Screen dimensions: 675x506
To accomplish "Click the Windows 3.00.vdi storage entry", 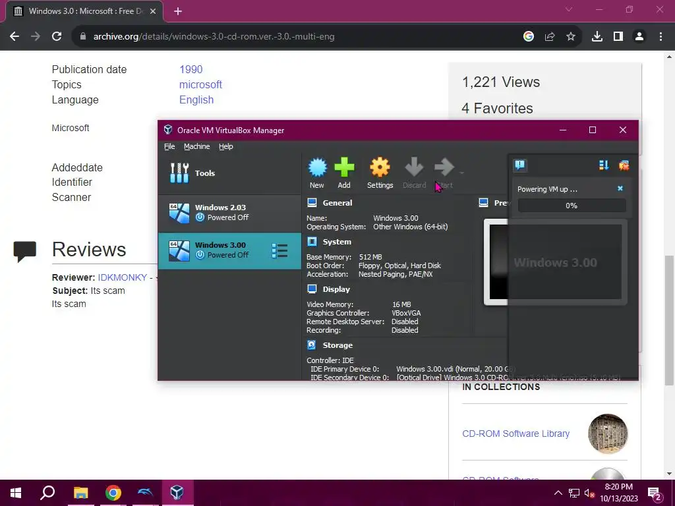I will (x=455, y=369).
